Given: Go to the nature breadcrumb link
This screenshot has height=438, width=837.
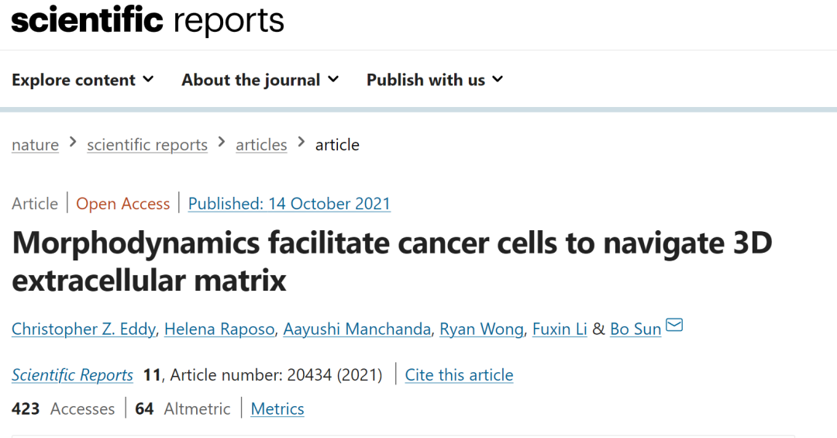Looking at the screenshot, I should [x=35, y=145].
